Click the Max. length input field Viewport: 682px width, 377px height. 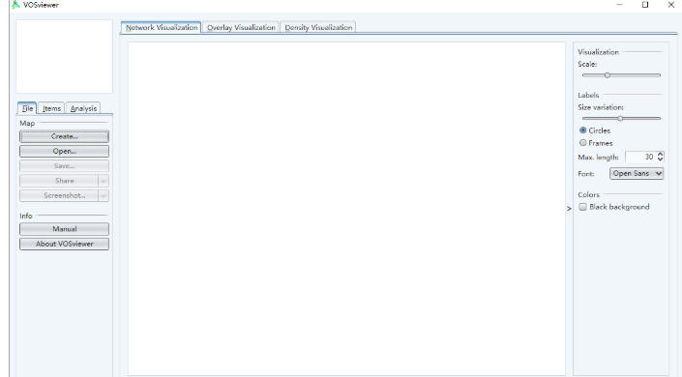640,157
